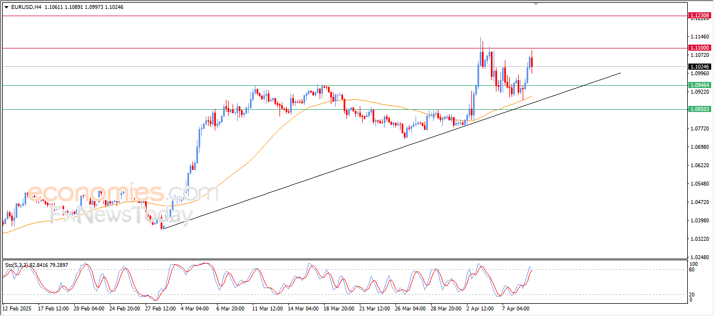
Task: Click the stochastic scale value 100
Action: point(693,264)
